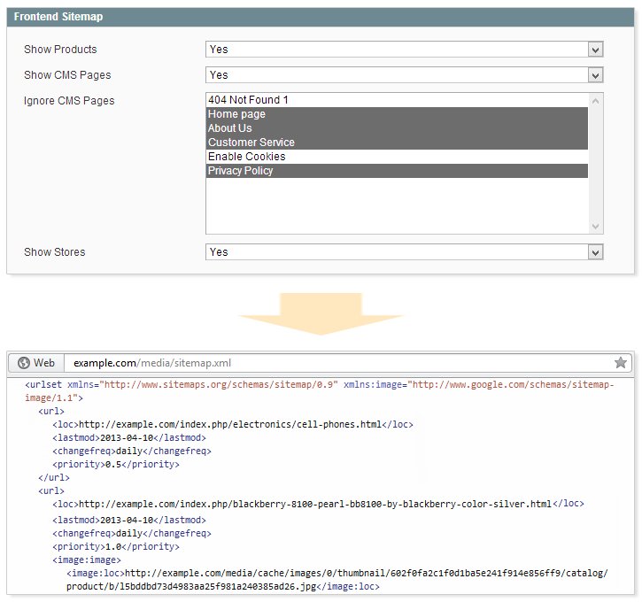Click the bookmark star icon in address bar

tap(620, 363)
